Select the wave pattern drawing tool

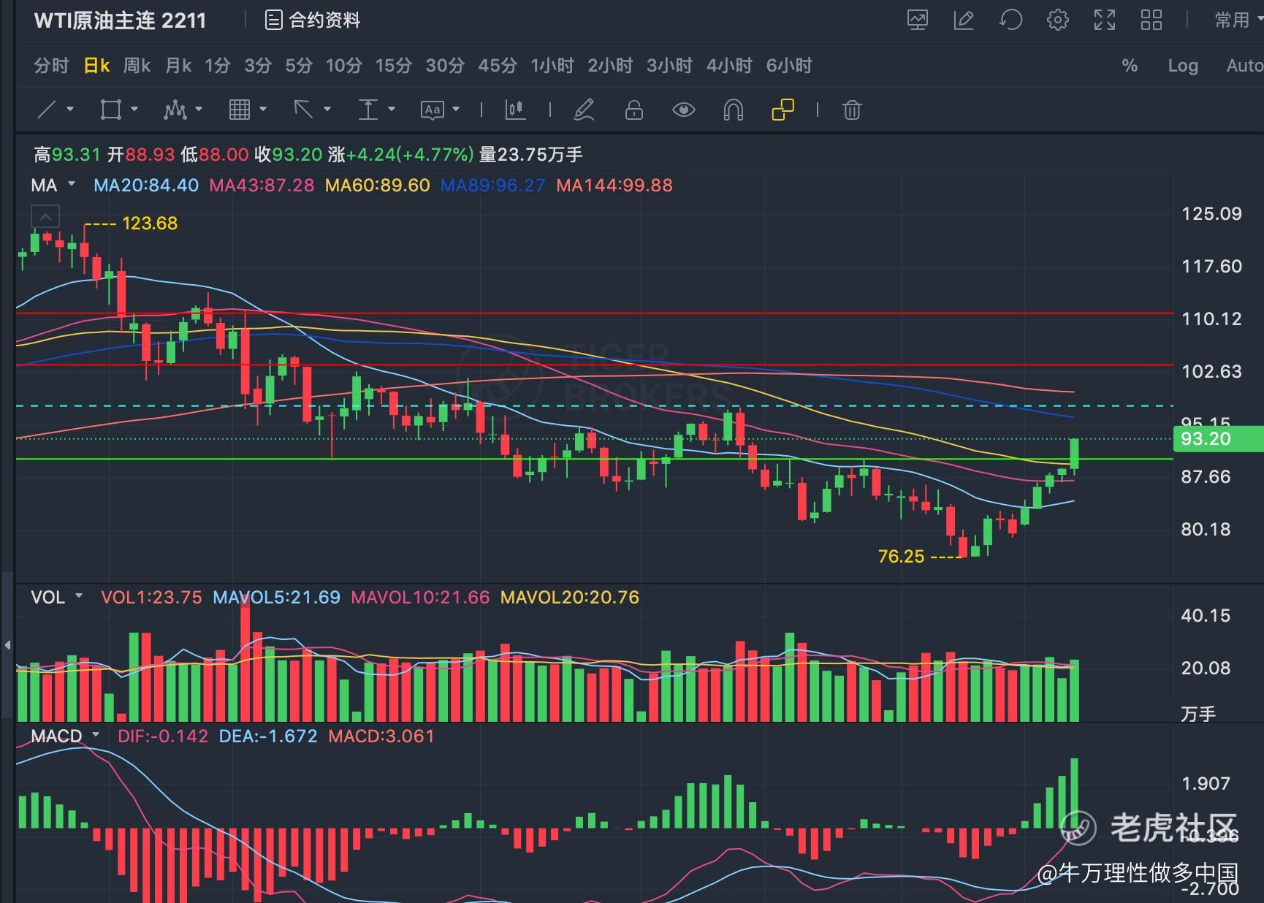175,110
